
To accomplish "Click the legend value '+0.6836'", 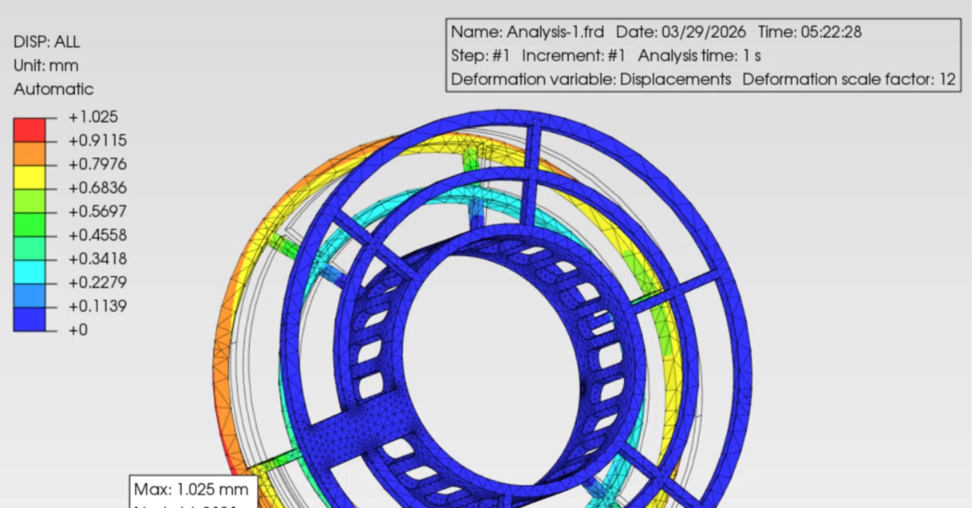I will (x=97, y=188).
